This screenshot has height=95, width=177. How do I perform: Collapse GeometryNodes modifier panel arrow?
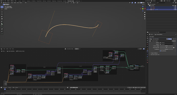coord(150,39)
